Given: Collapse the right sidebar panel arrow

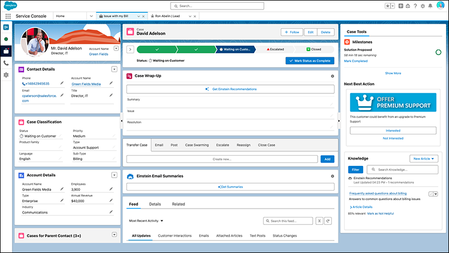Looking at the screenshot, I should (x=338, y=120).
